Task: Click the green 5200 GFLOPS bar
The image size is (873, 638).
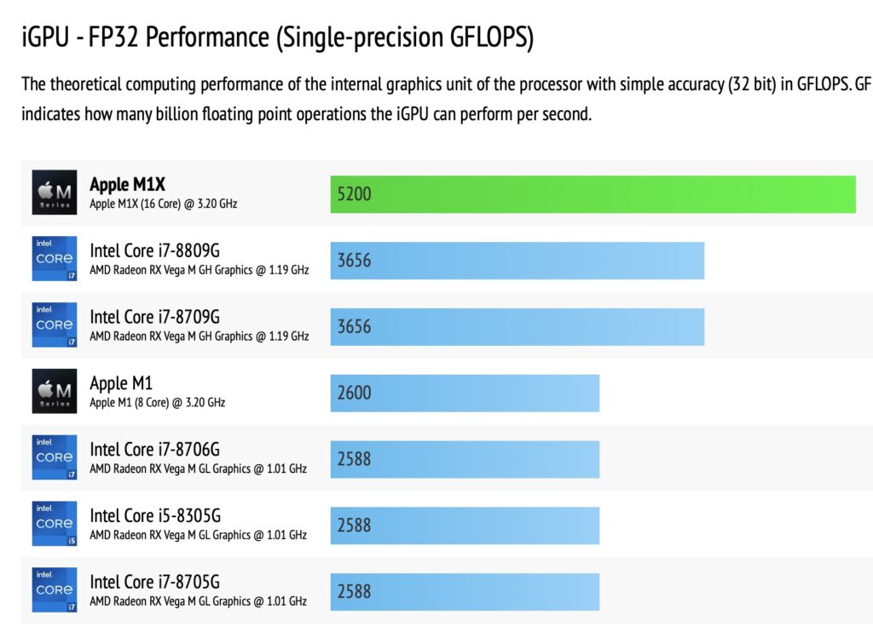Action: click(593, 194)
